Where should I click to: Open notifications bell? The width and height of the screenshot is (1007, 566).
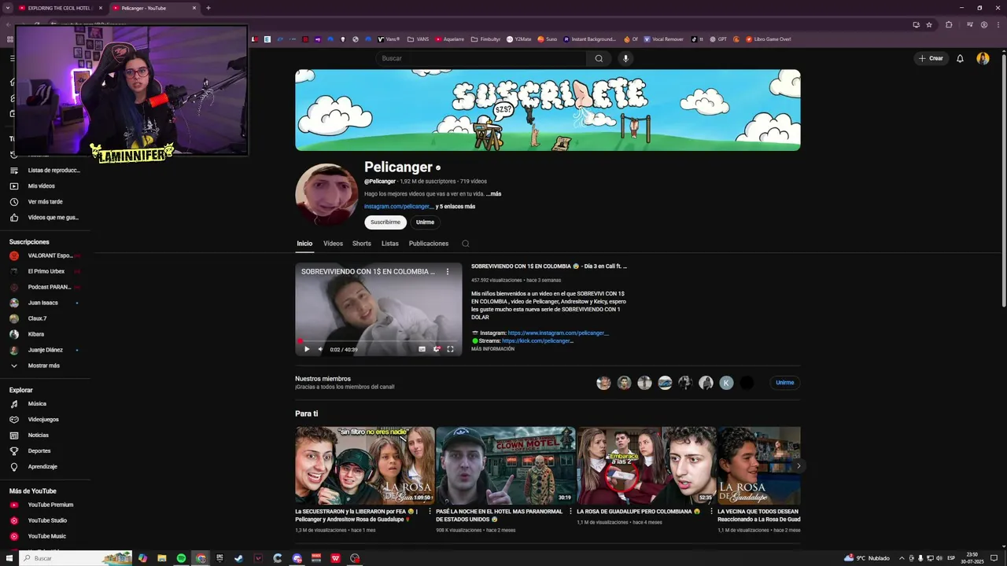click(960, 58)
